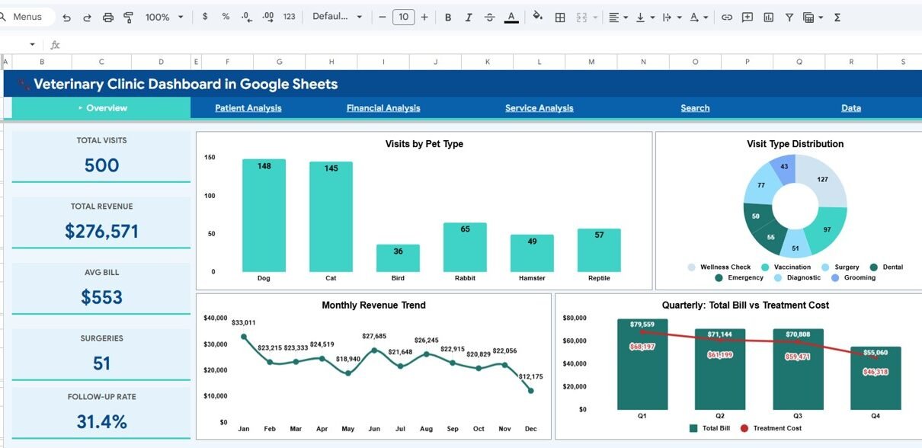The height and width of the screenshot is (448, 922).
Task: Click the Insert comment icon
Action: point(748,17)
